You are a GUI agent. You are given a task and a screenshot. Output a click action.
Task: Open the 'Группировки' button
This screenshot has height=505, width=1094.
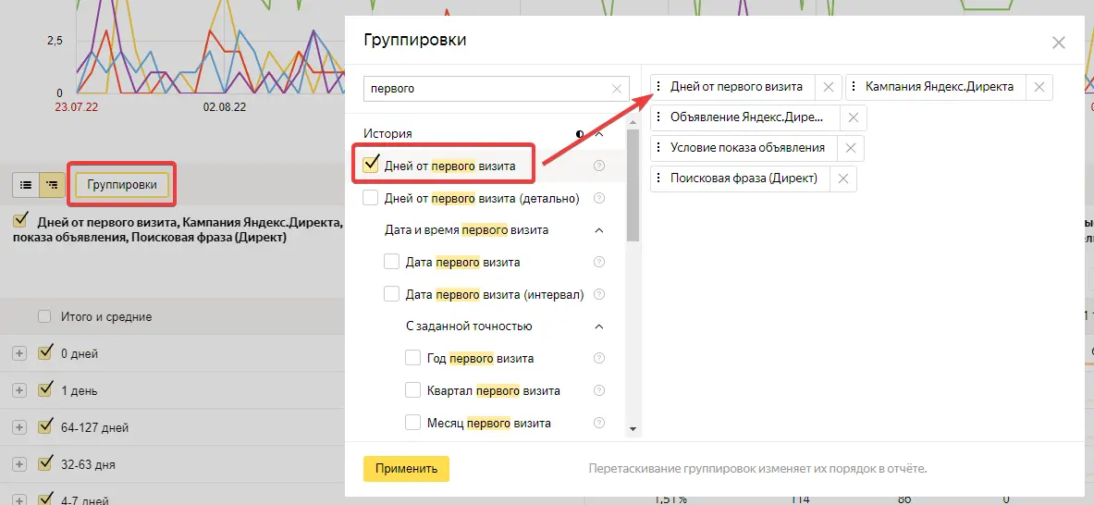tap(122, 185)
